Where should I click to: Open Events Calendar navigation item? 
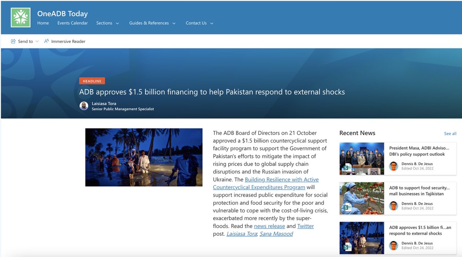pyautogui.click(x=73, y=23)
